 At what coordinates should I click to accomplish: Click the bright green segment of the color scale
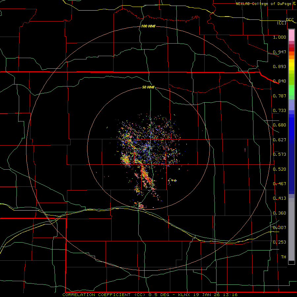291,90
